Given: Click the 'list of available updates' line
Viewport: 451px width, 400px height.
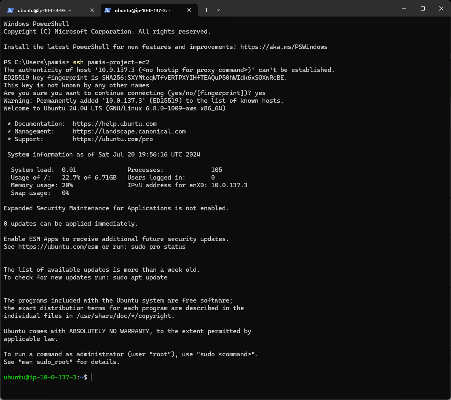Looking at the screenshot, I should [102, 270].
